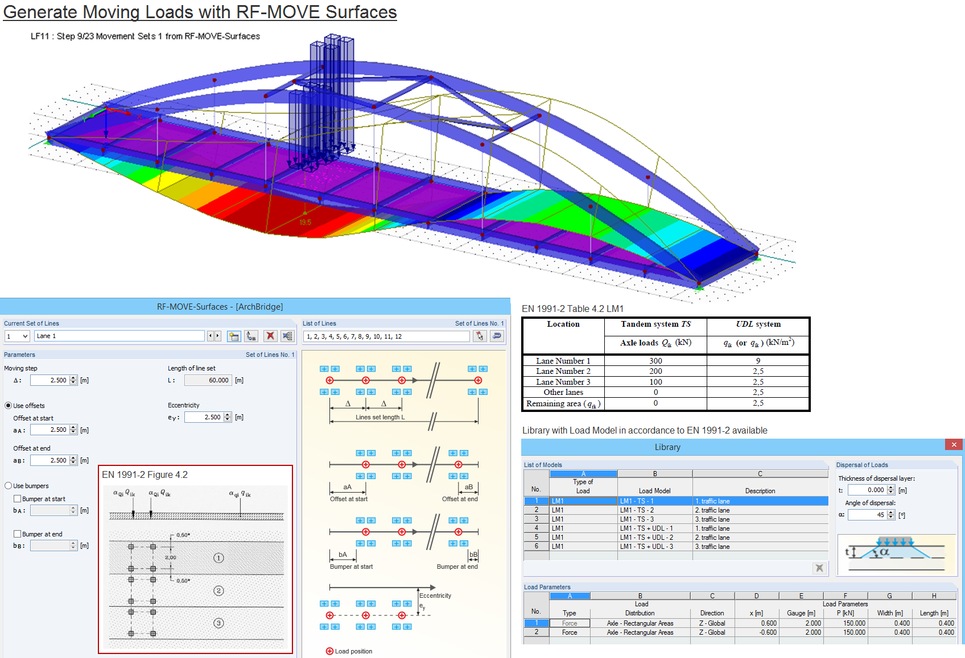965x658 pixels.
Task: Click the offset at end aB field
Action: point(50,460)
